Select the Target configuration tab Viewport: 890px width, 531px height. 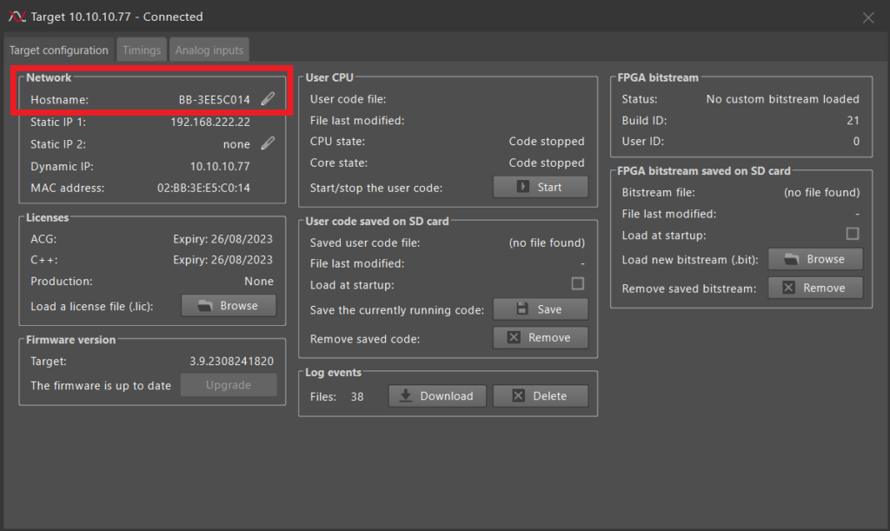click(58, 50)
